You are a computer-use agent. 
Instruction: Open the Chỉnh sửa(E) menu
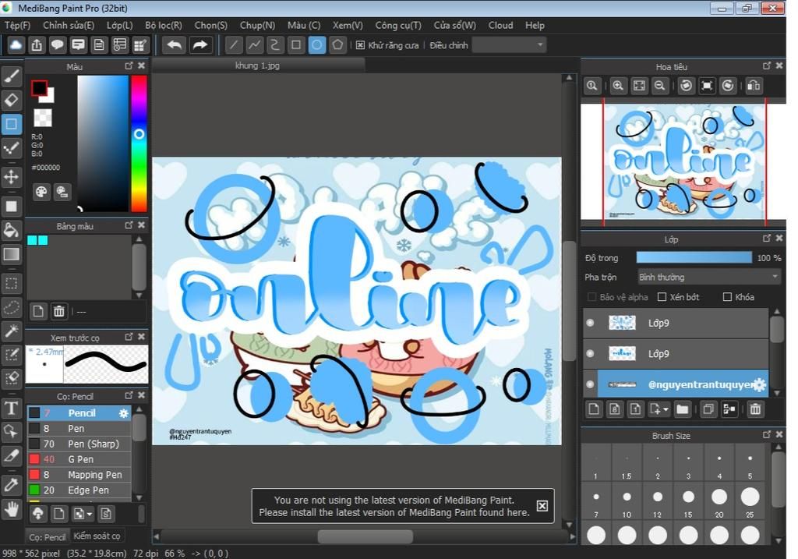69,25
